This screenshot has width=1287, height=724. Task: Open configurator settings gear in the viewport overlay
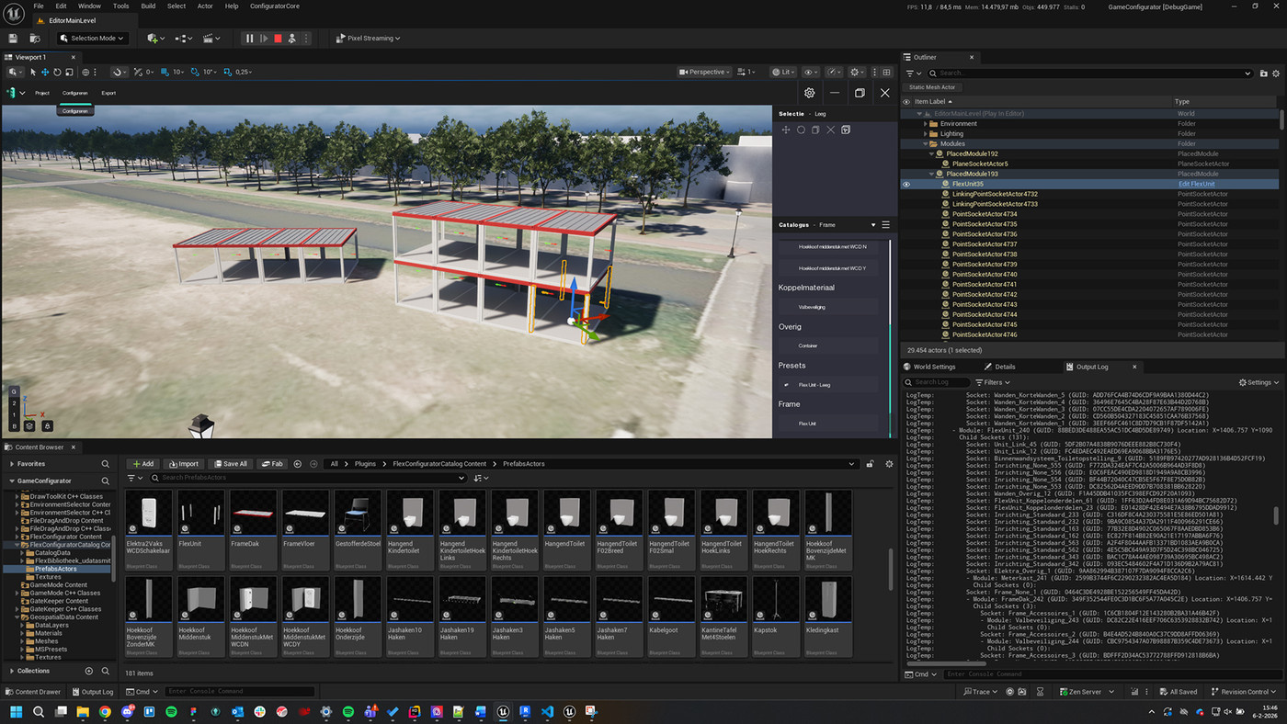[x=809, y=93]
